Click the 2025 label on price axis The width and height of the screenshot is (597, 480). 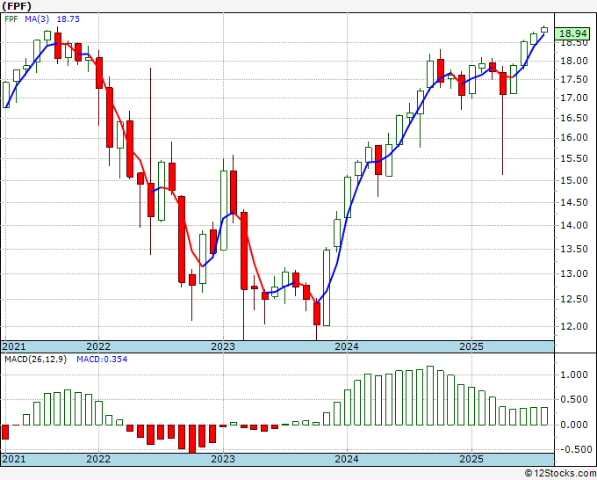[x=471, y=346]
